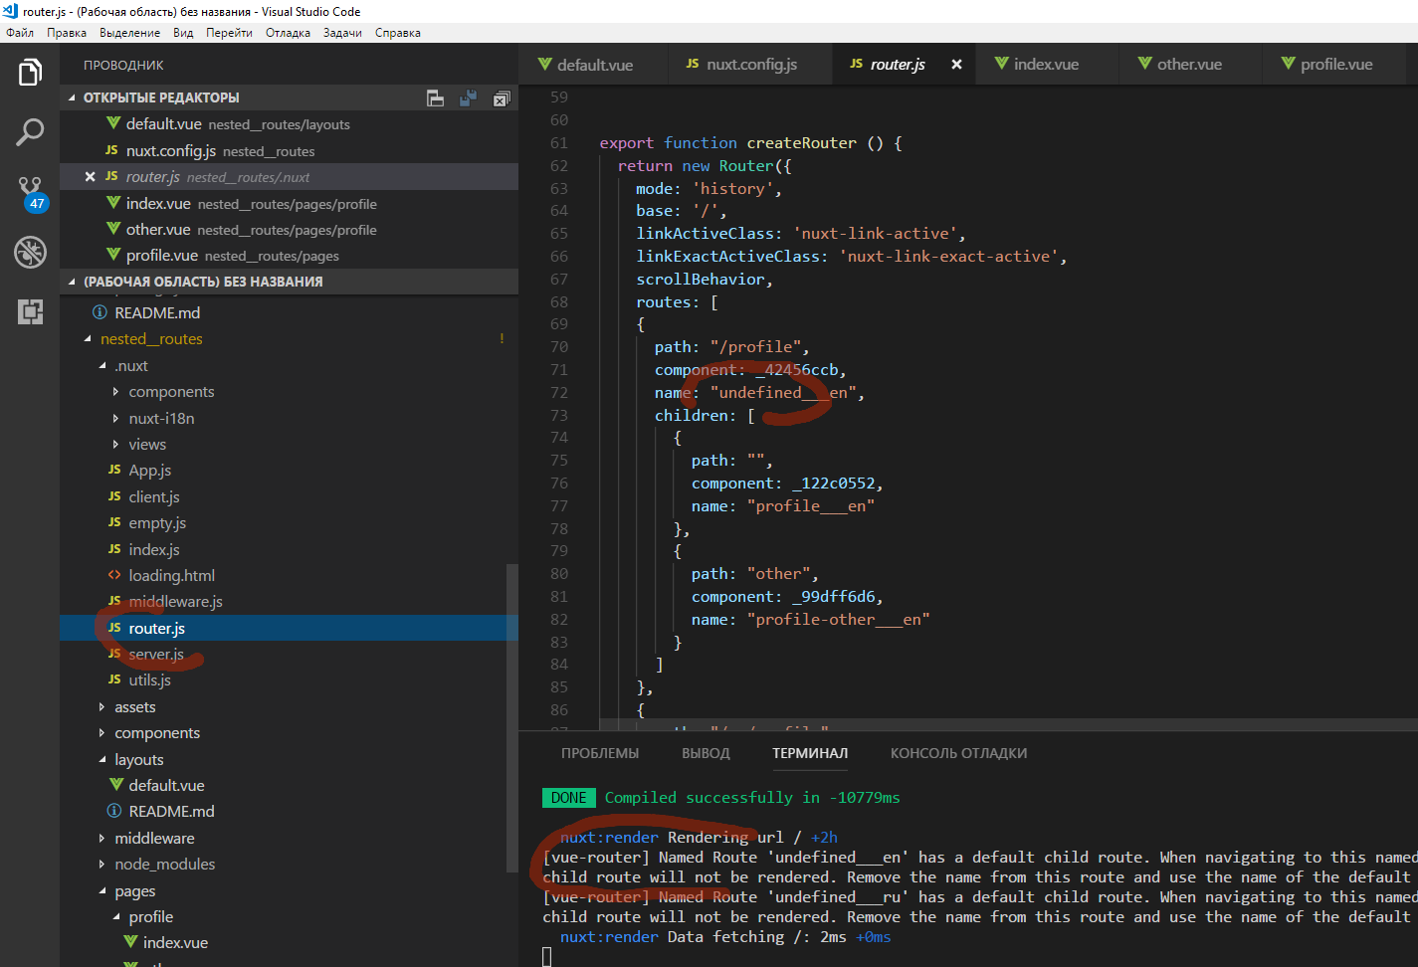Screen dimensions: 1418x967
Task: Click line number 72 in the editor gutter
Action: click(x=559, y=393)
